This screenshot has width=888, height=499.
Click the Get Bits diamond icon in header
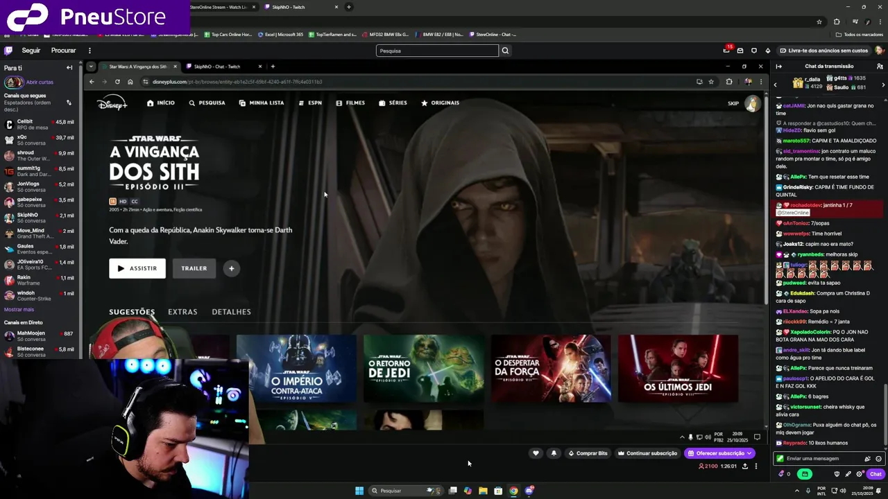(x=768, y=51)
